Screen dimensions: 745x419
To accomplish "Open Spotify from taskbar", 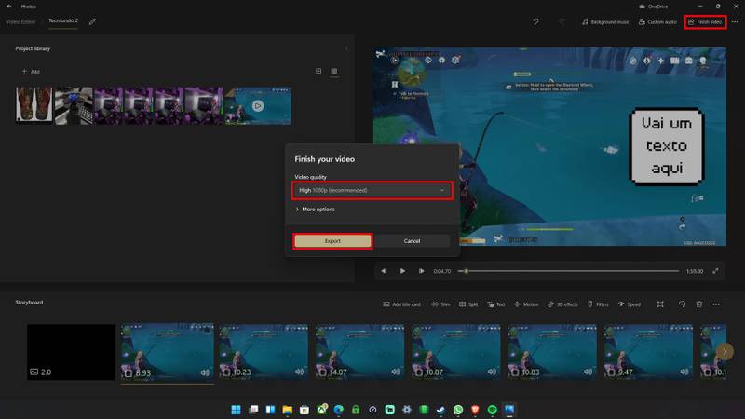I will pos(493,410).
